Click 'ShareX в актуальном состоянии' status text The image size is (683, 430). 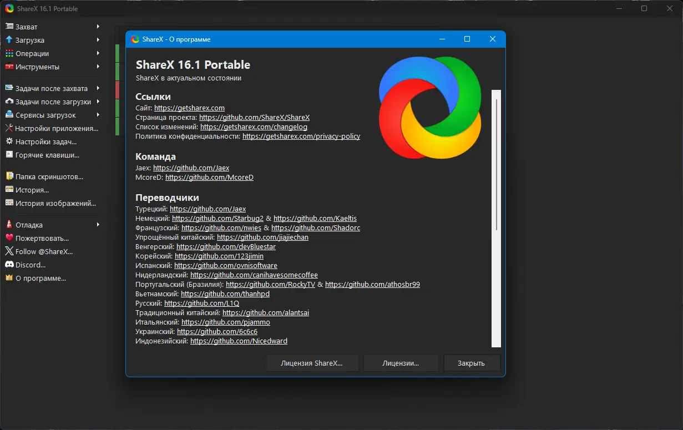tap(189, 78)
